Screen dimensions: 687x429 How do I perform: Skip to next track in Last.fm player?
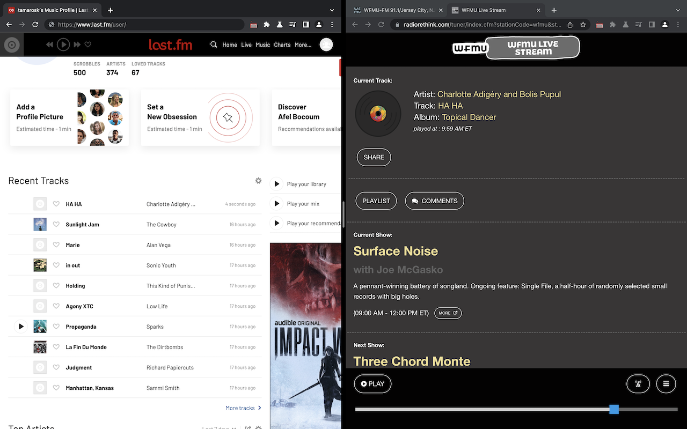(77, 45)
